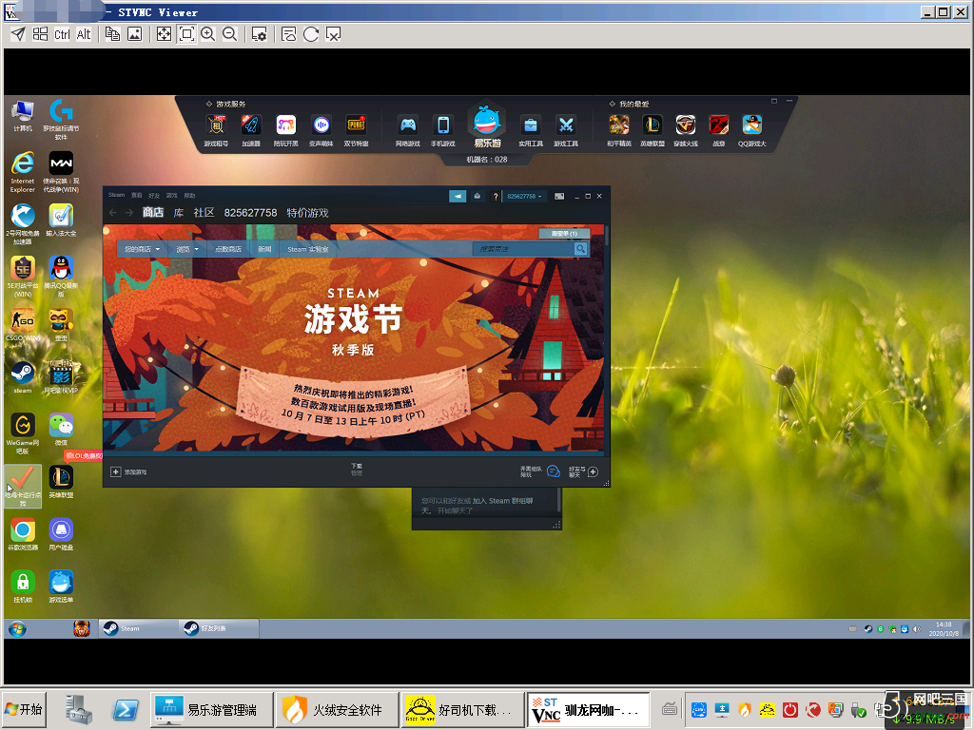
Task: Open 游戏租号 in the 易乐游 dock
Action: tap(216, 130)
